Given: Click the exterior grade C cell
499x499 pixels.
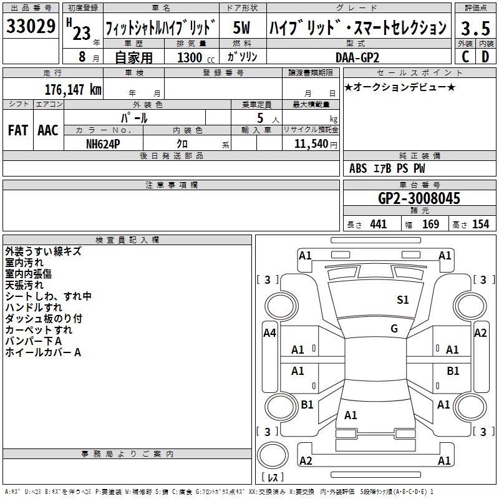Looking at the screenshot, I should pyautogui.click(x=465, y=57).
